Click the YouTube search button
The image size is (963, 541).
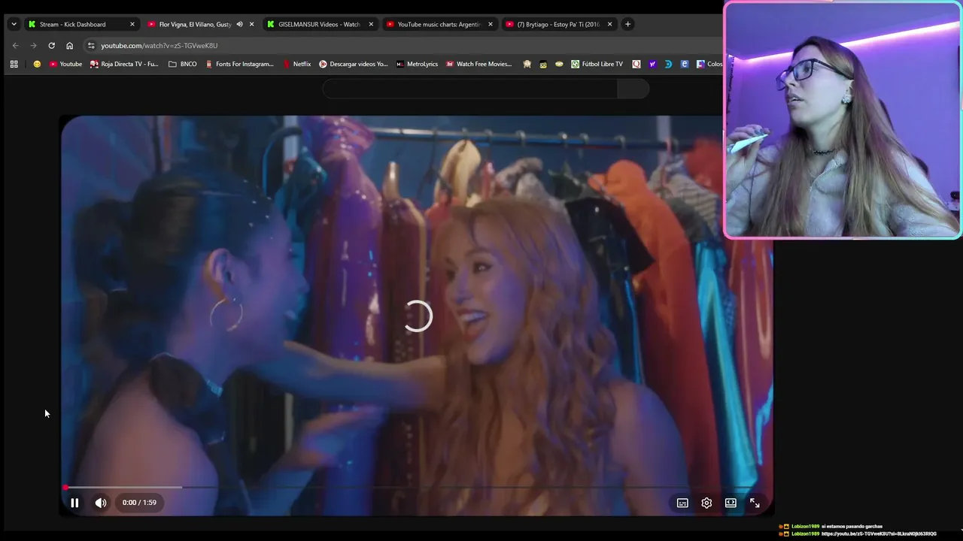click(x=633, y=89)
